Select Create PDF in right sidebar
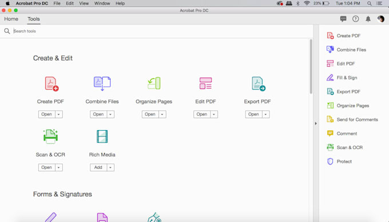Screen dimensions: 389x222 coord(344,36)
